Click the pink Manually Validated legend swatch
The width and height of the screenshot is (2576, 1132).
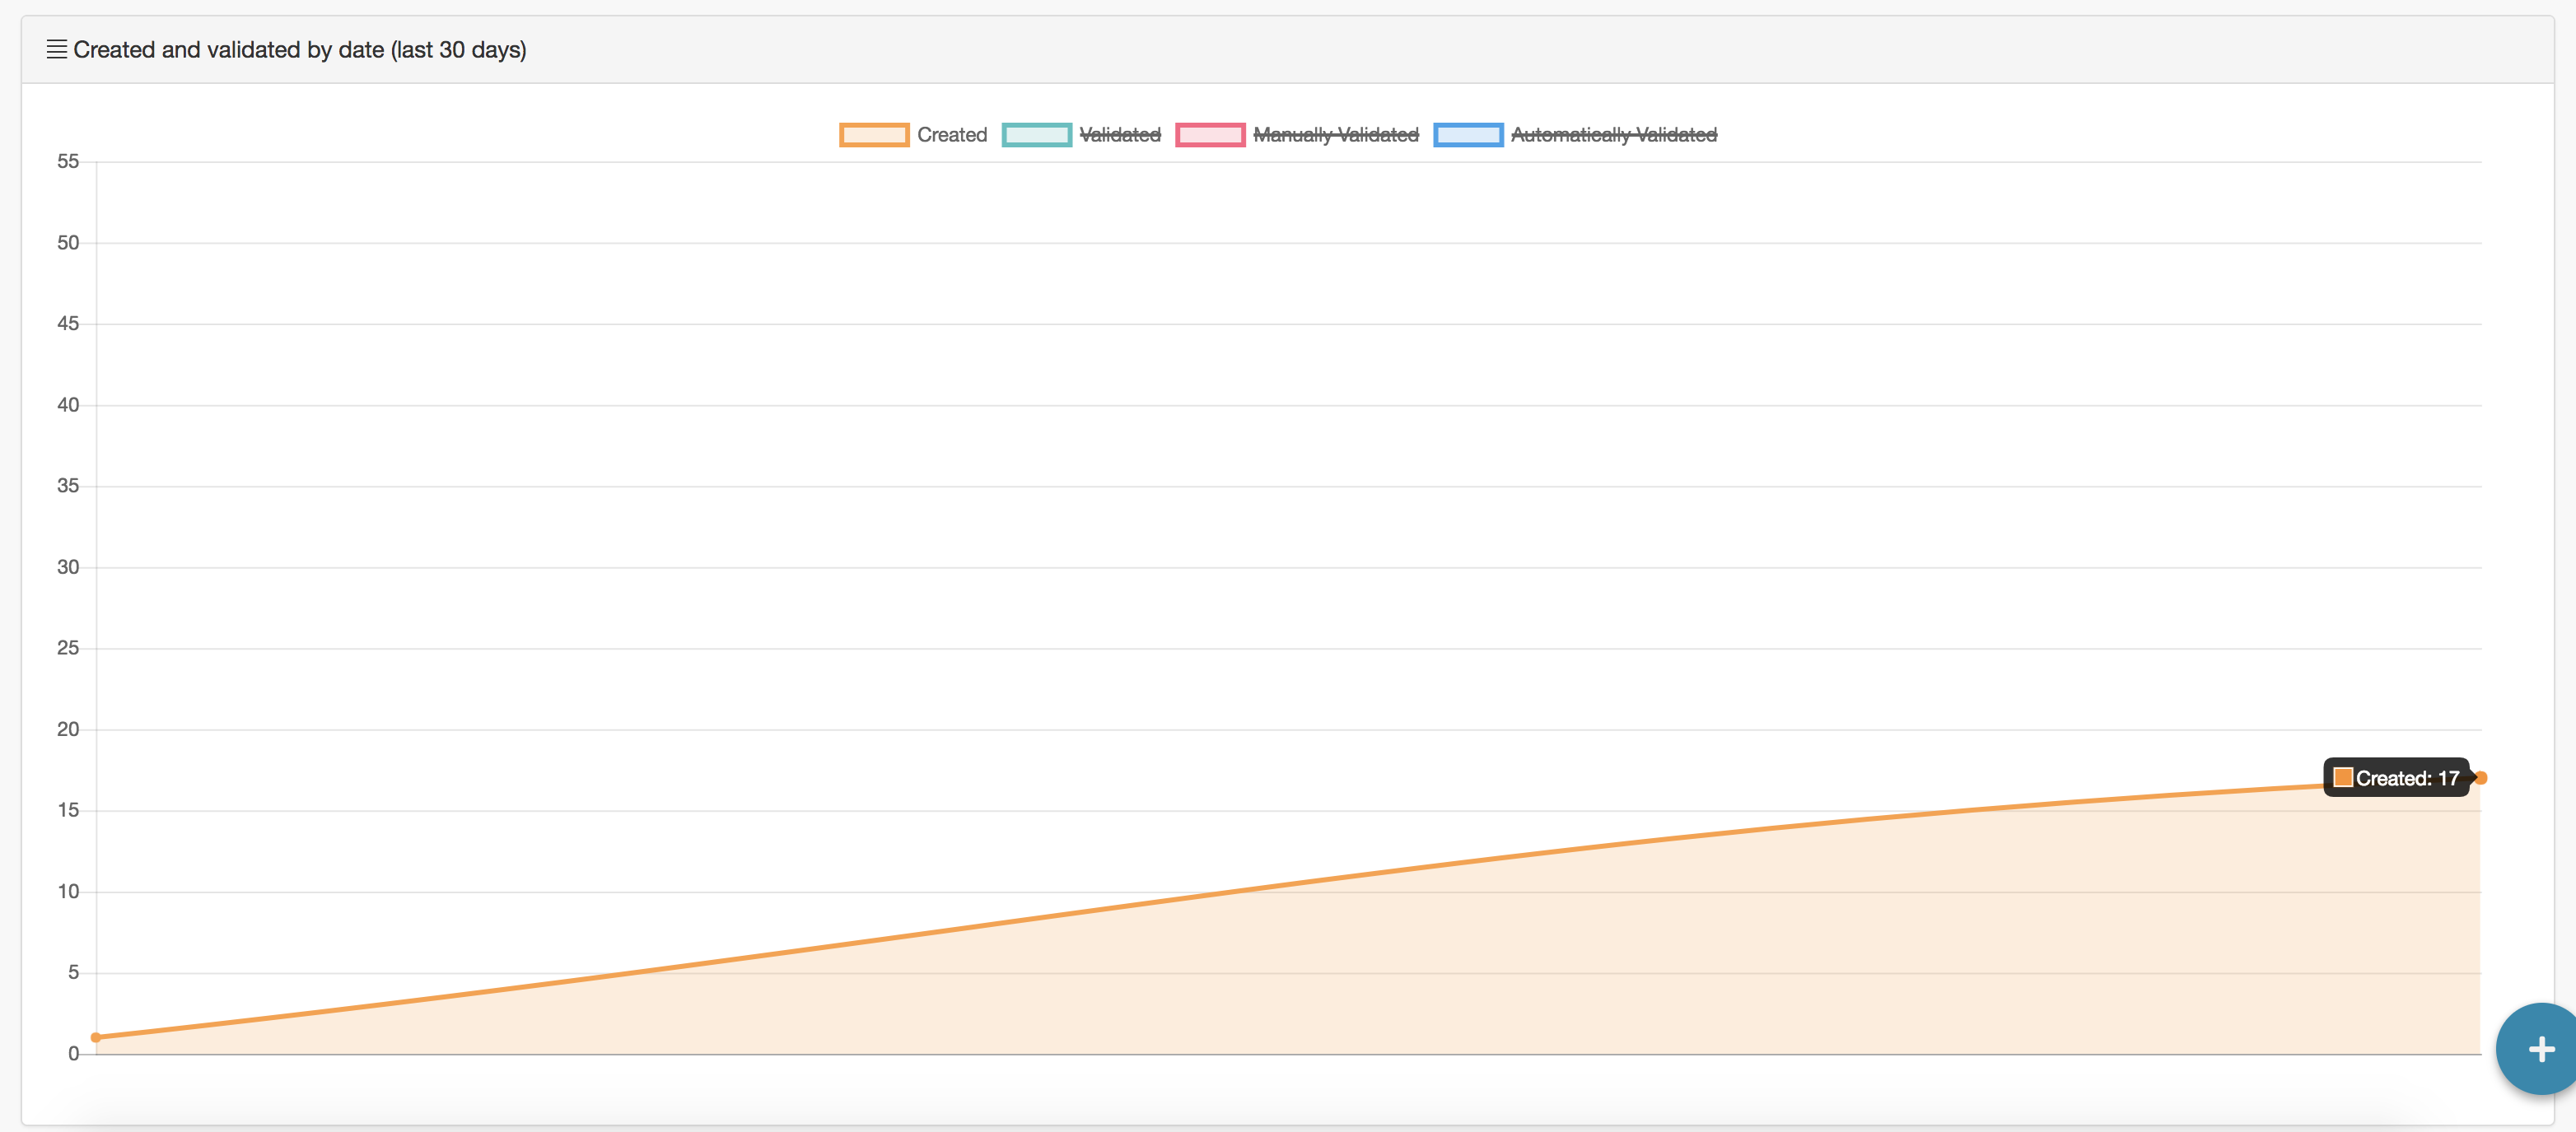pos(1209,135)
